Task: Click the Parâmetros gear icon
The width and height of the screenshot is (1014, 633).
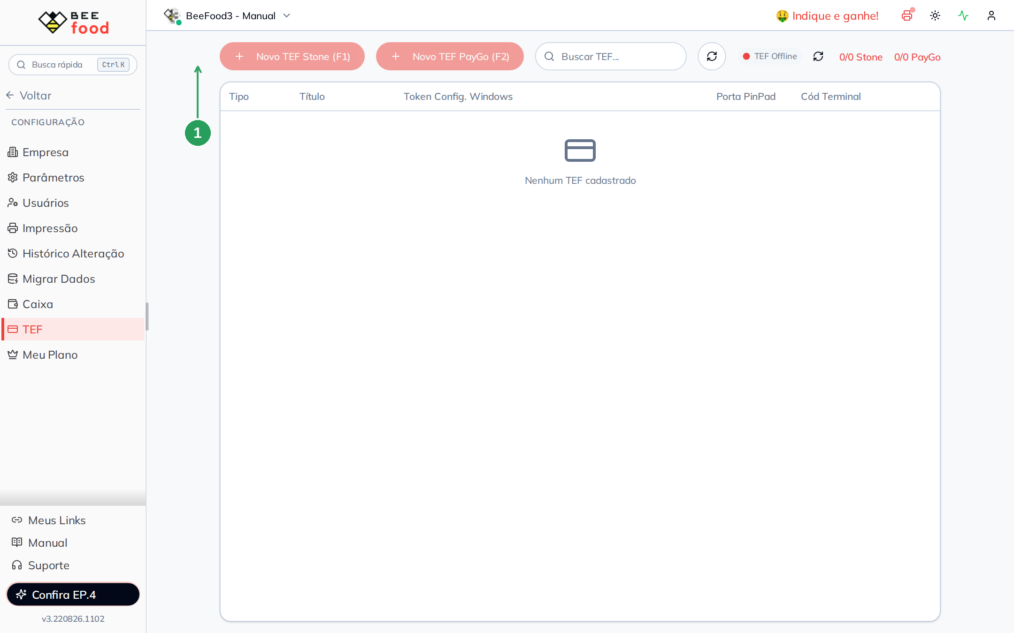Action: coord(13,178)
